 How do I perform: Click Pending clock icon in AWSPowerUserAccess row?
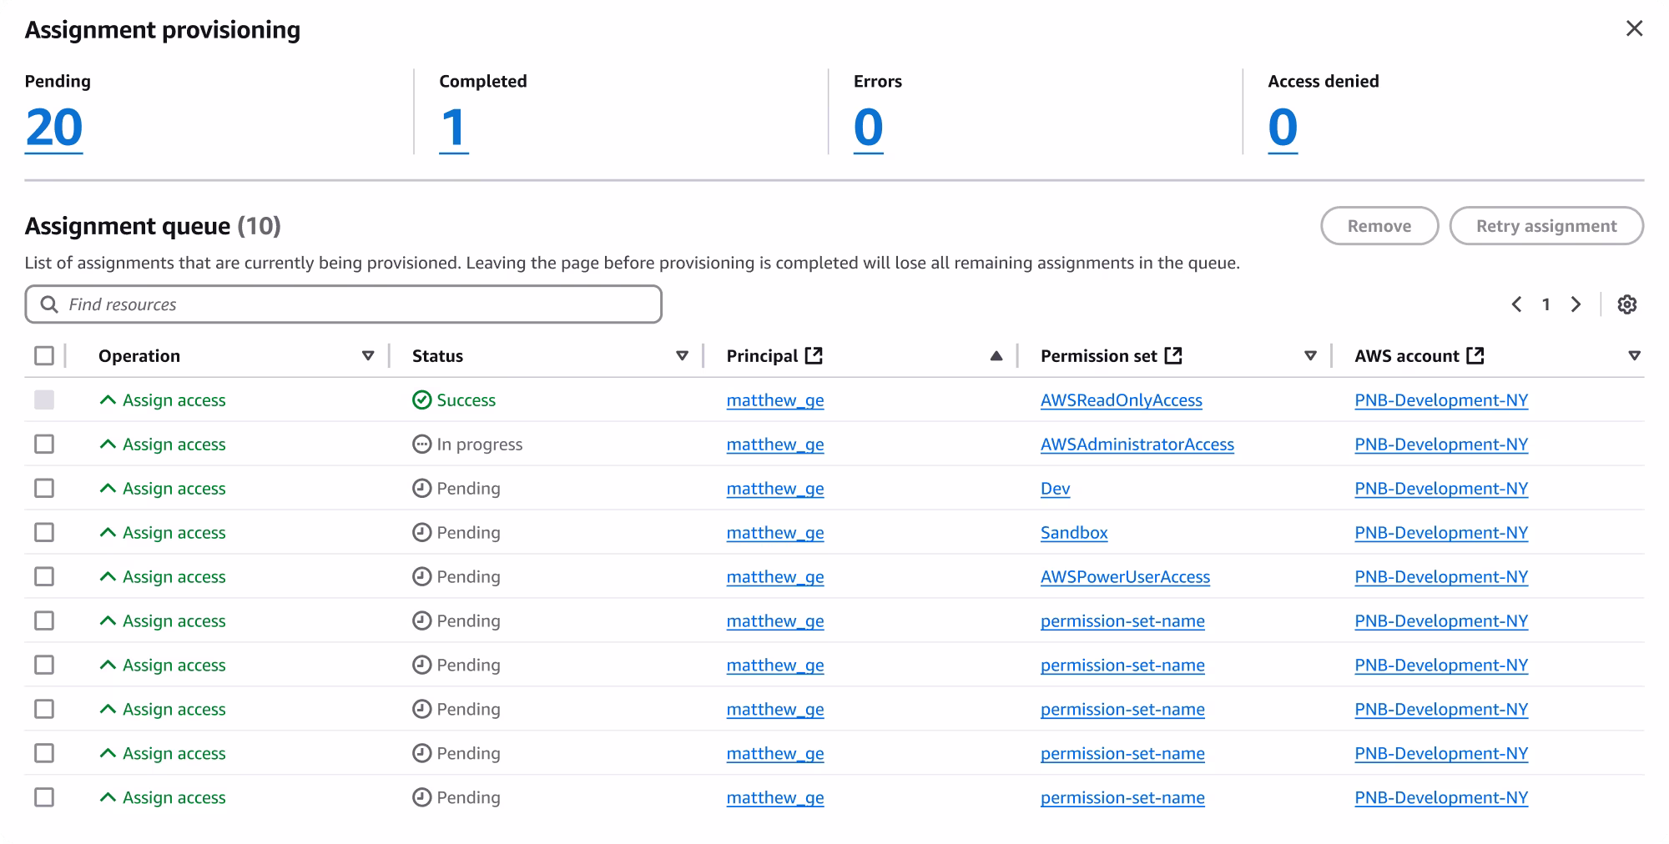tap(421, 577)
